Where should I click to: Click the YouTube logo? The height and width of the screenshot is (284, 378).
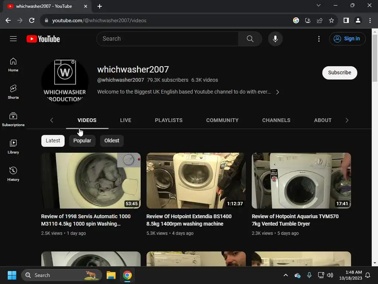point(43,39)
